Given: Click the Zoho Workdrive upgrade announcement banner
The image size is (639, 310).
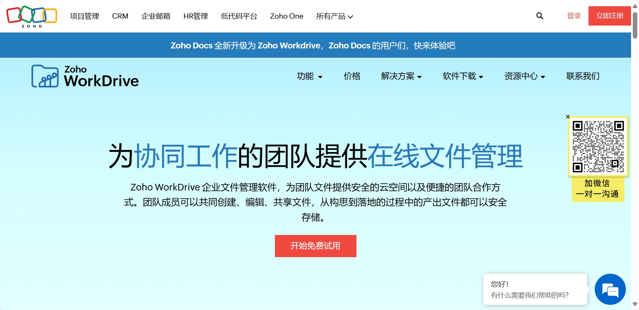Looking at the screenshot, I should click(x=315, y=45).
